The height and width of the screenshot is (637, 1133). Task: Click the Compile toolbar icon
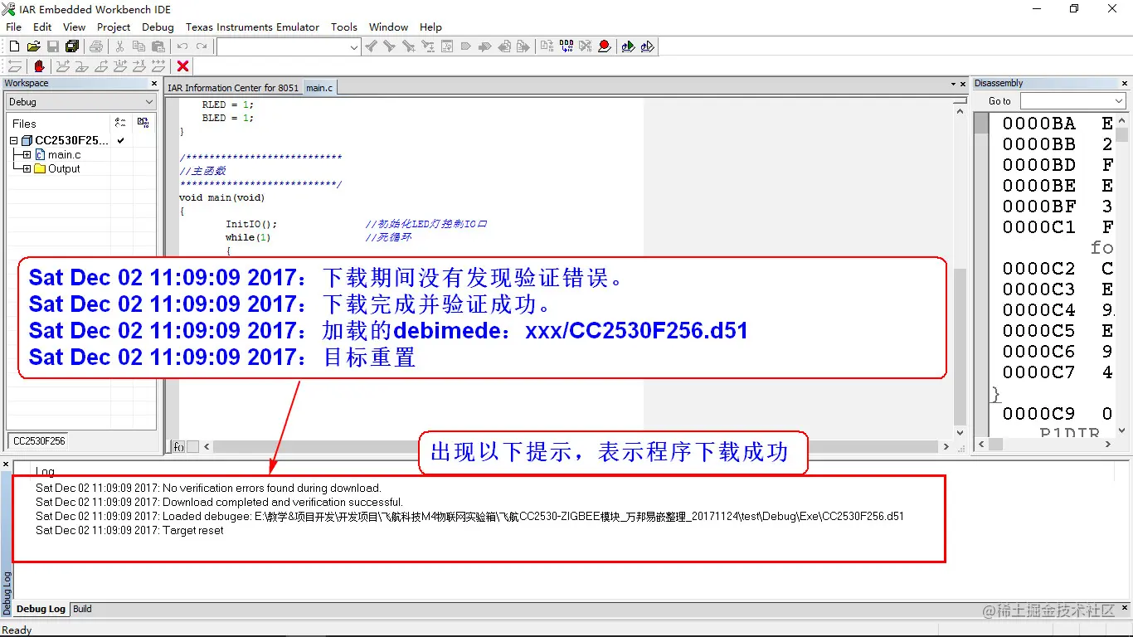pyautogui.click(x=547, y=46)
